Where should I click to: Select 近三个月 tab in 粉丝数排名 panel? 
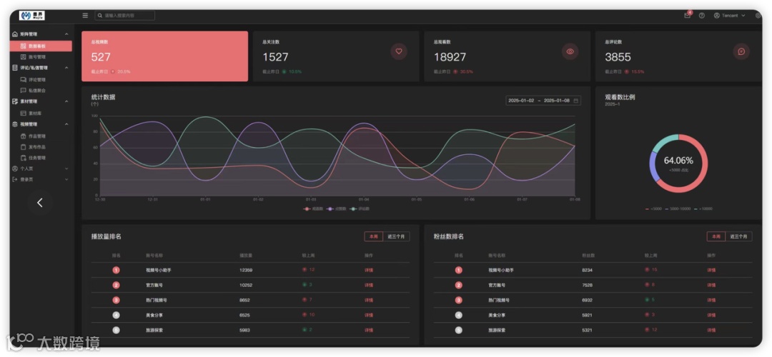(739, 236)
